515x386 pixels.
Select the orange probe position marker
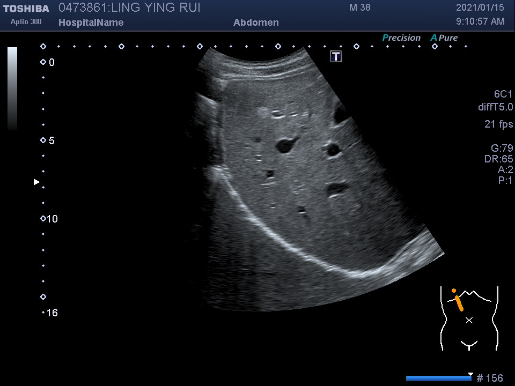pyautogui.click(x=458, y=302)
